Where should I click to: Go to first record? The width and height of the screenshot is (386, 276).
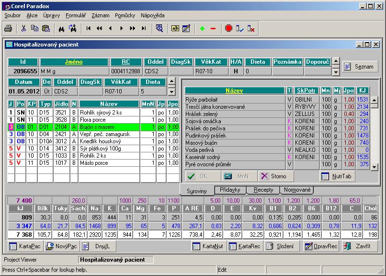pos(89,29)
